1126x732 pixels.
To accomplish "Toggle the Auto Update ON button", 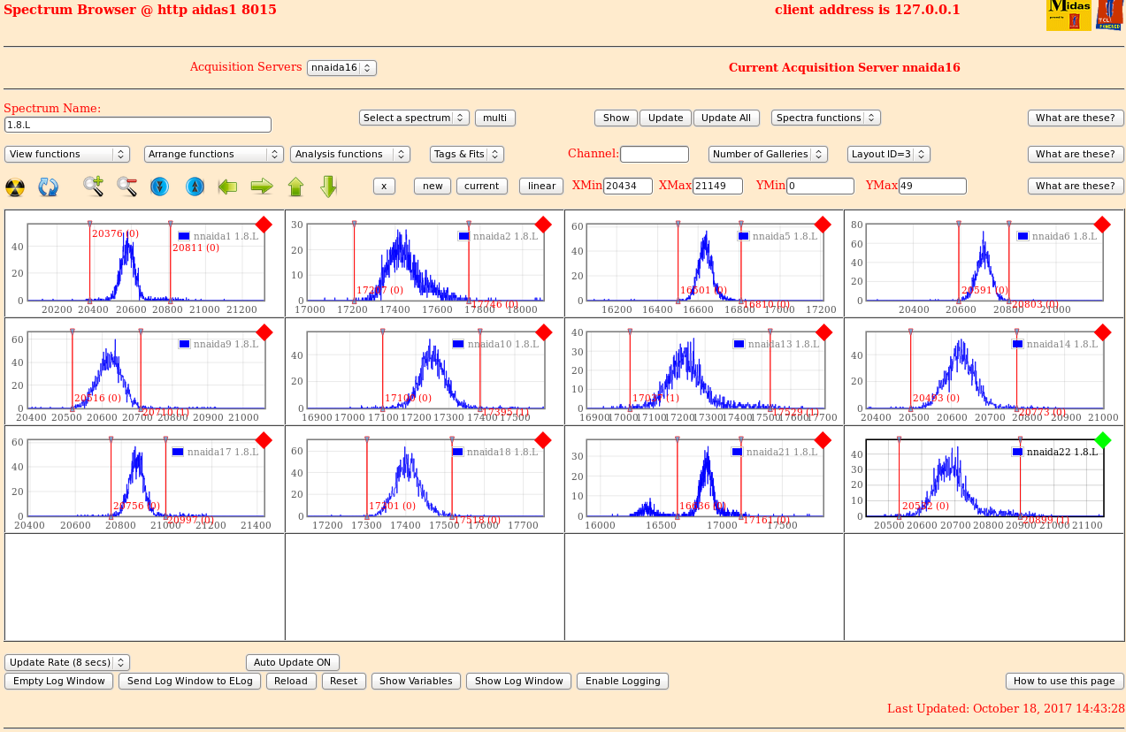I will click(x=292, y=662).
